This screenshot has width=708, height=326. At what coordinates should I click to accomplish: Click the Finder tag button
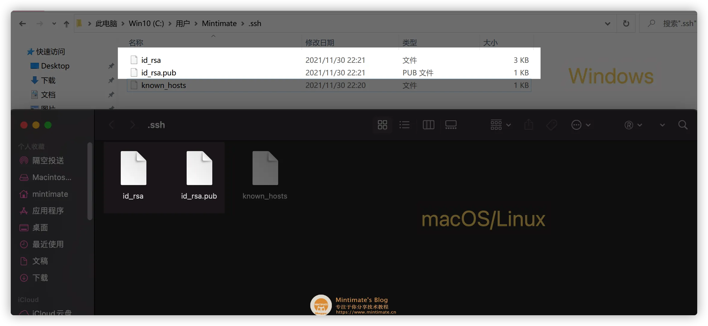click(x=552, y=125)
